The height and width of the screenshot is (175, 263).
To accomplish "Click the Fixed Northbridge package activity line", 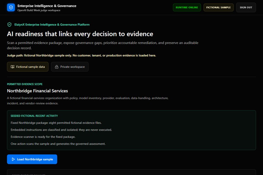I will [56, 123].
